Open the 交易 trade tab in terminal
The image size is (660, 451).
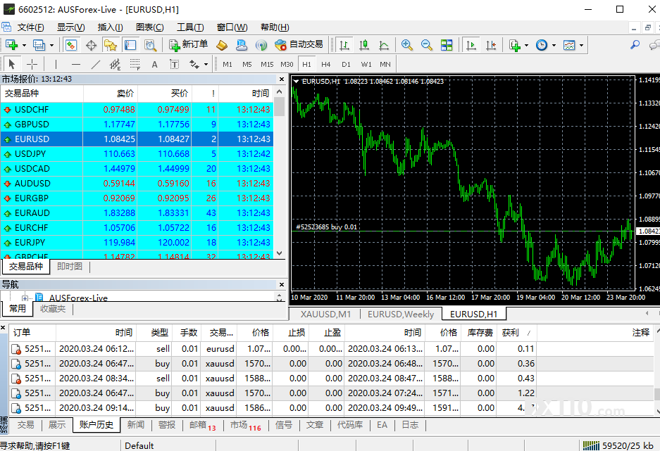tap(25, 425)
